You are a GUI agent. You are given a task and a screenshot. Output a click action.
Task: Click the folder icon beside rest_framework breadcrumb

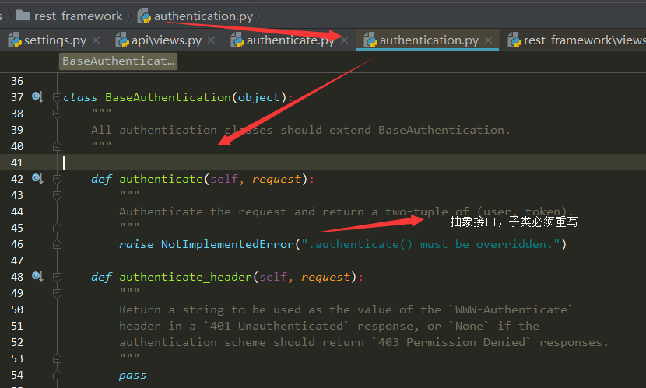(23, 16)
